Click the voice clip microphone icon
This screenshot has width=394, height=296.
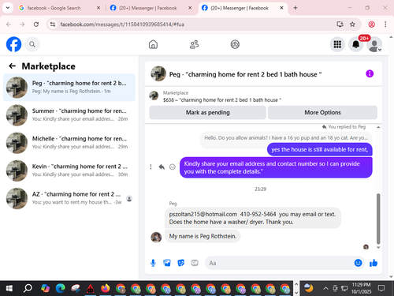pyautogui.click(x=153, y=263)
